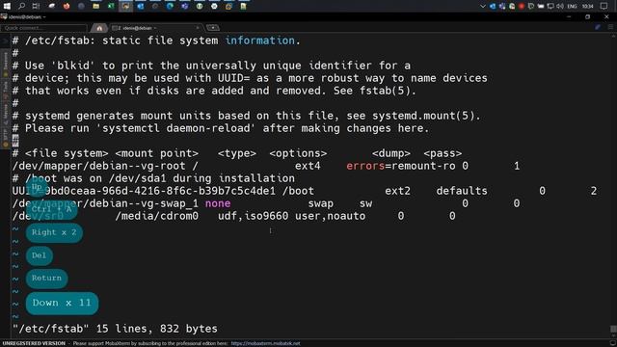Click 'udf,iso9660' type text
This screenshot has height=347, width=617.
pos(253,216)
